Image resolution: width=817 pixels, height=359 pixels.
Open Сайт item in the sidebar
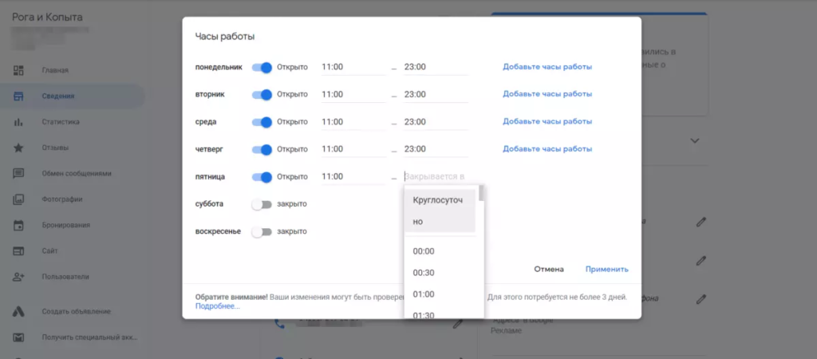(x=49, y=251)
